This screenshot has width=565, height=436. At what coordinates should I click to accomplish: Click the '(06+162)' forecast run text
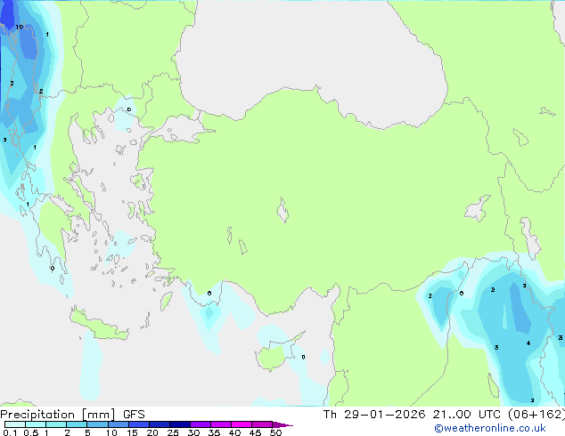point(536,415)
